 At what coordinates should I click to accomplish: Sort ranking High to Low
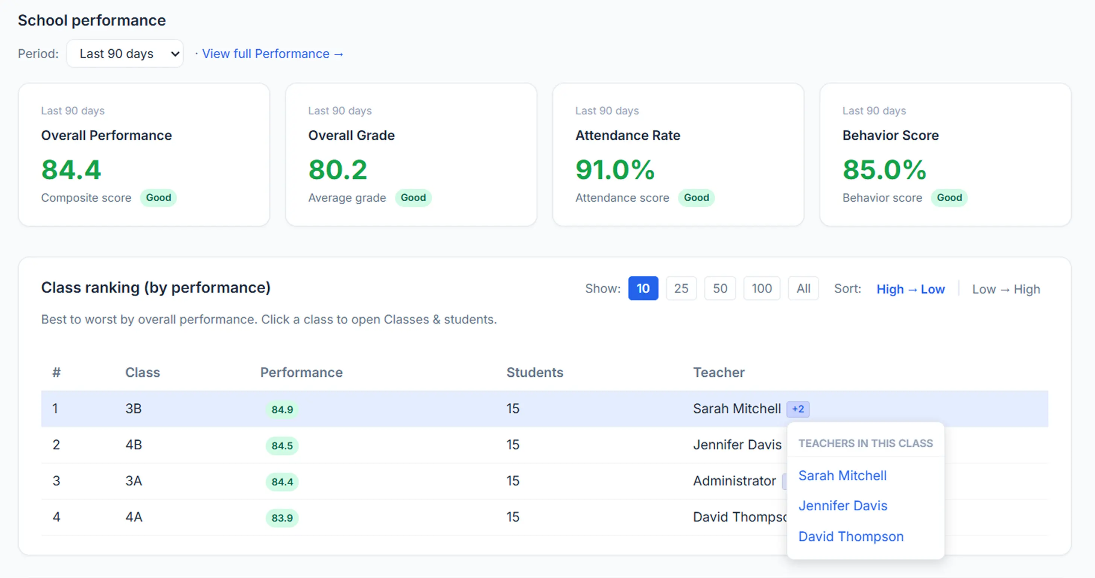pos(910,289)
